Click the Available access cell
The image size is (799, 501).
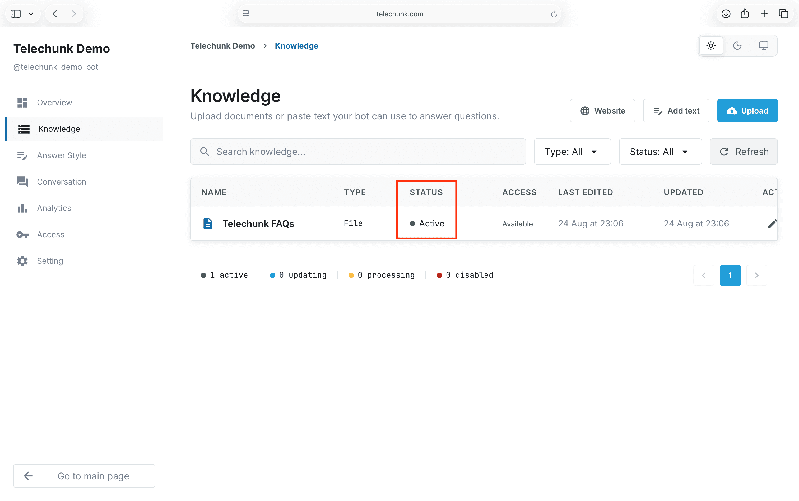coord(517,224)
